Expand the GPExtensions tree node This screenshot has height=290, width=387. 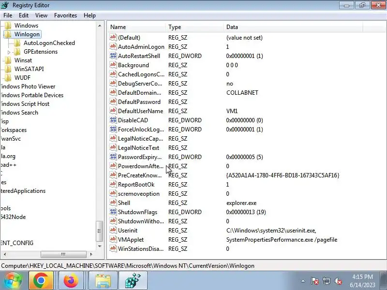(9, 52)
